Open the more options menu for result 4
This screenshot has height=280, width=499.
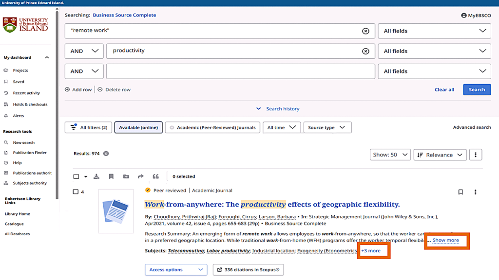[x=475, y=192]
